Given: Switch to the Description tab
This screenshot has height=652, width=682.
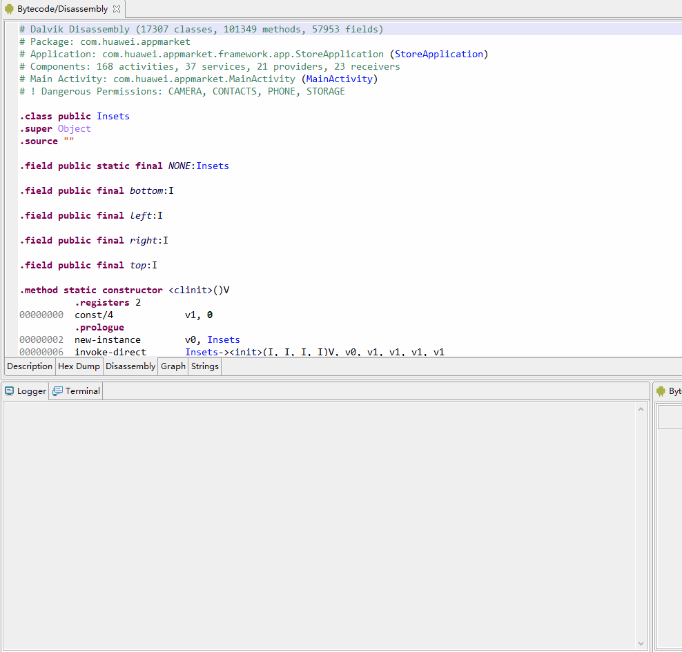Looking at the screenshot, I should tap(30, 366).
